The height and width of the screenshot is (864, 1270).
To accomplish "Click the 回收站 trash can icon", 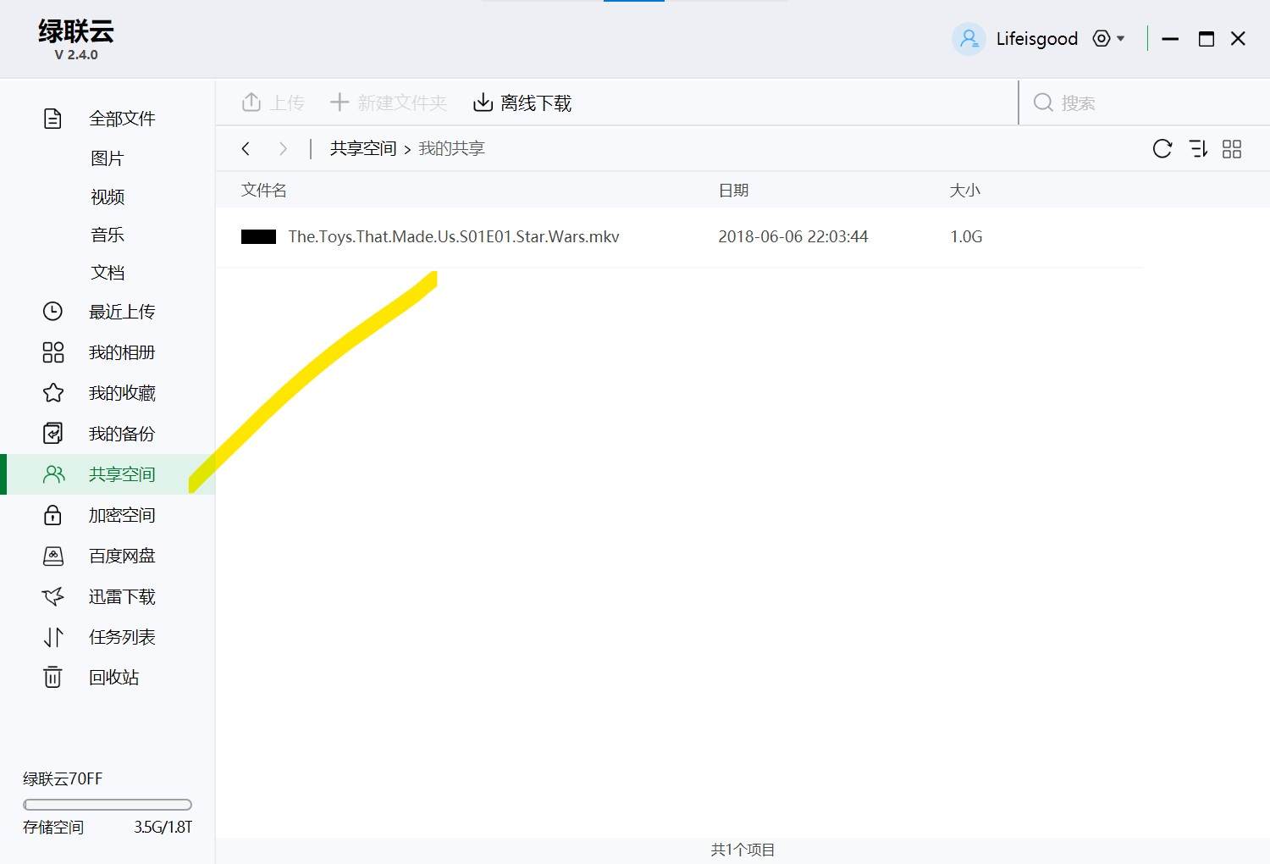I will (52, 677).
